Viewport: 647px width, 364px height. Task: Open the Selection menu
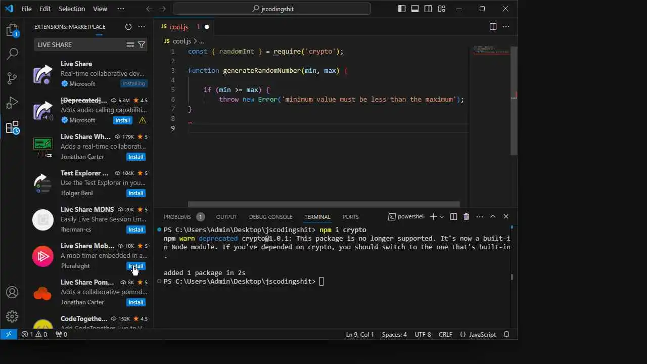pos(72,9)
